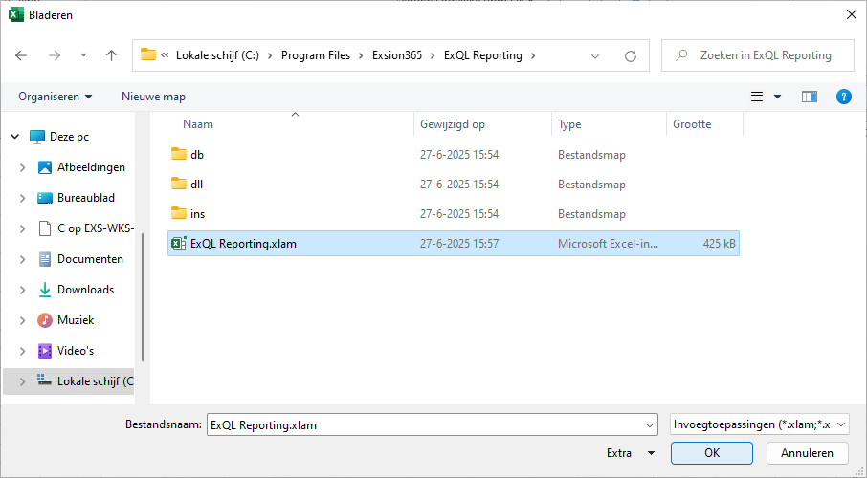Open the address bar history dropdown

pos(595,55)
